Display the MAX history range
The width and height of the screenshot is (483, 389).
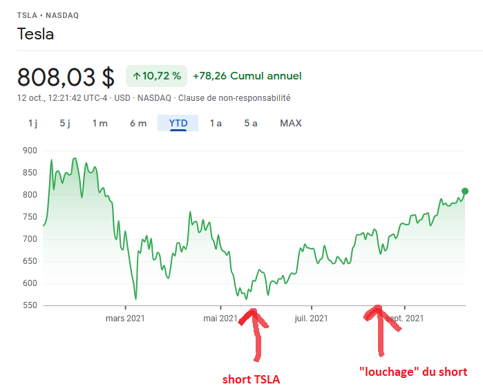point(291,123)
